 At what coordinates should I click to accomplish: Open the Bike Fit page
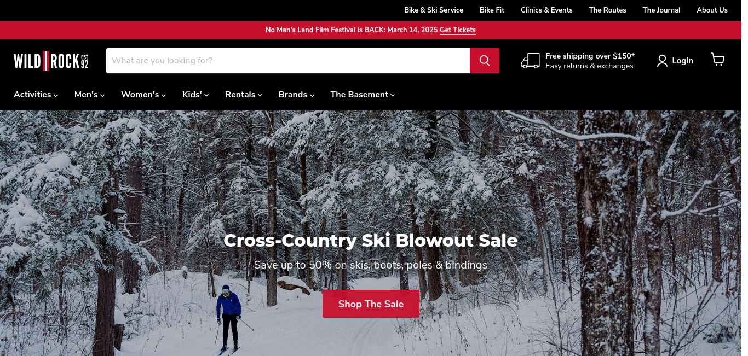coord(492,10)
